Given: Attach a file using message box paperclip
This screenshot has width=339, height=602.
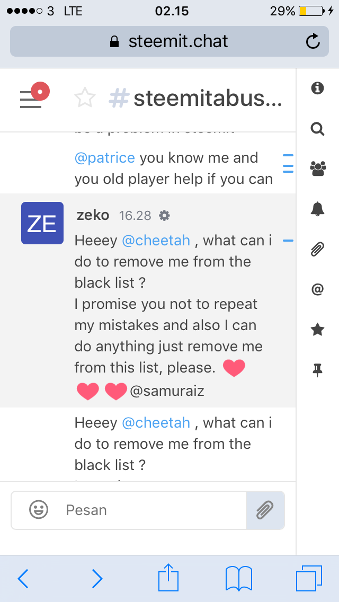Looking at the screenshot, I should coord(265,510).
